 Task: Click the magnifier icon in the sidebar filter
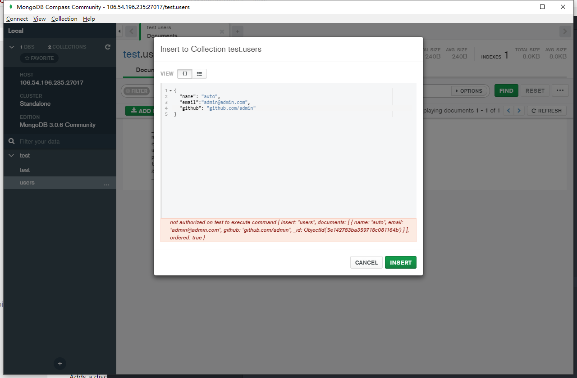point(11,141)
